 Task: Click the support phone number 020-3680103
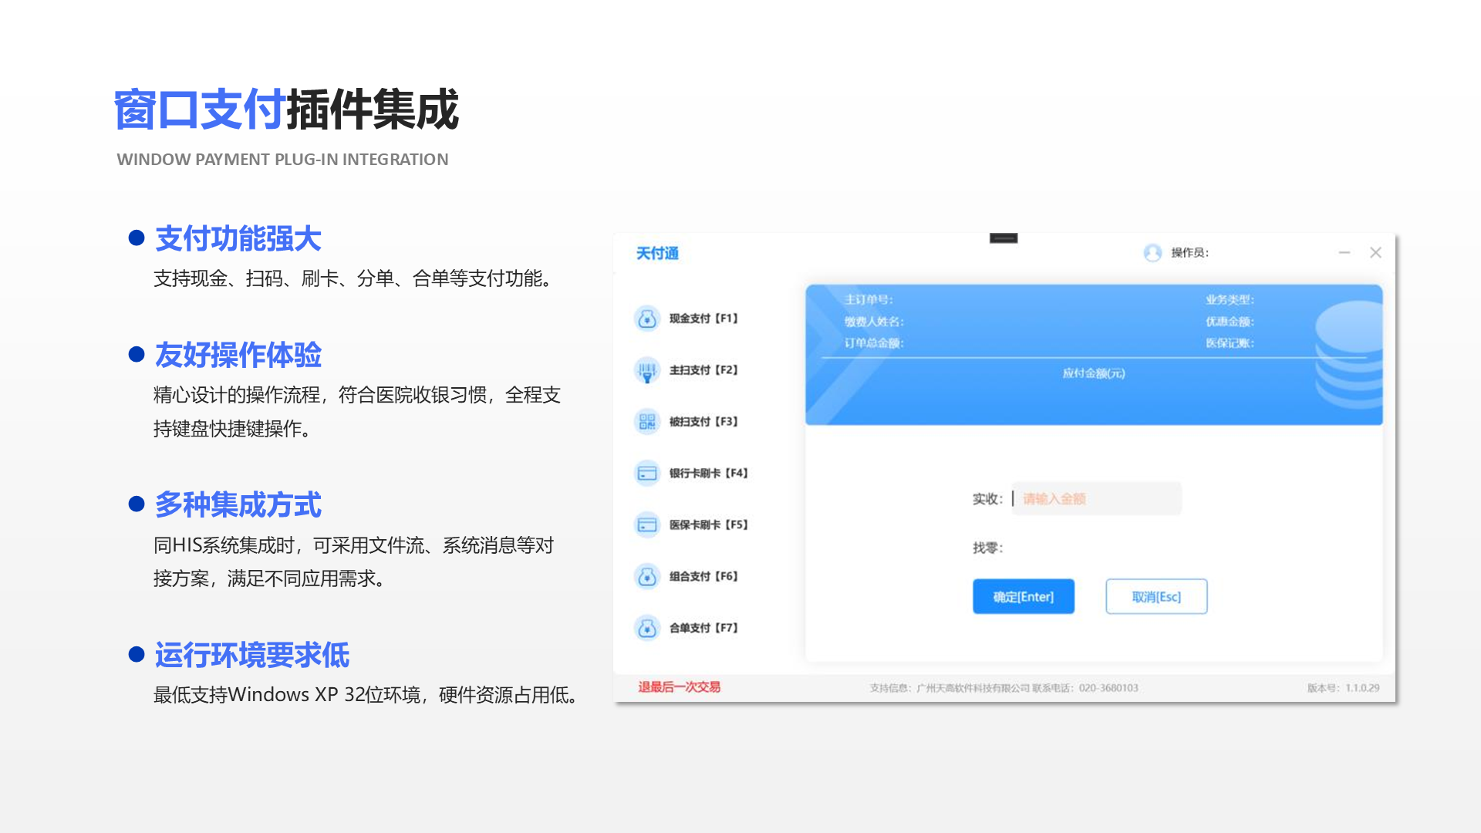coord(1108,687)
